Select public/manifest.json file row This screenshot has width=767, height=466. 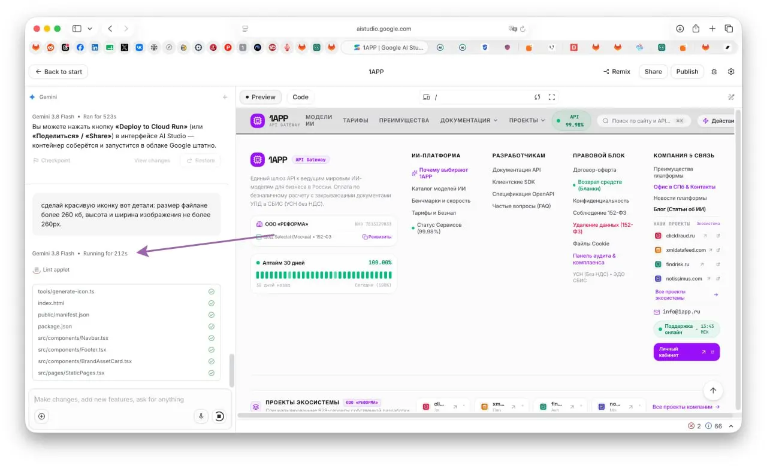(x=126, y=315)
